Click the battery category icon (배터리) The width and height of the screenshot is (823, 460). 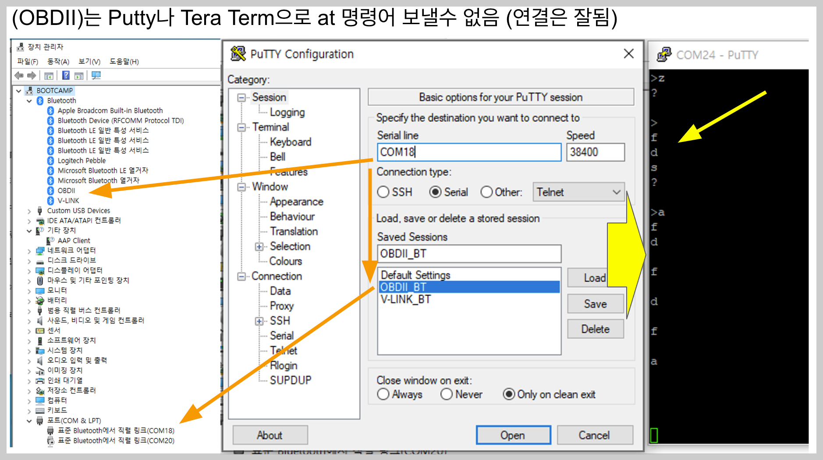(x=40, y=301)
